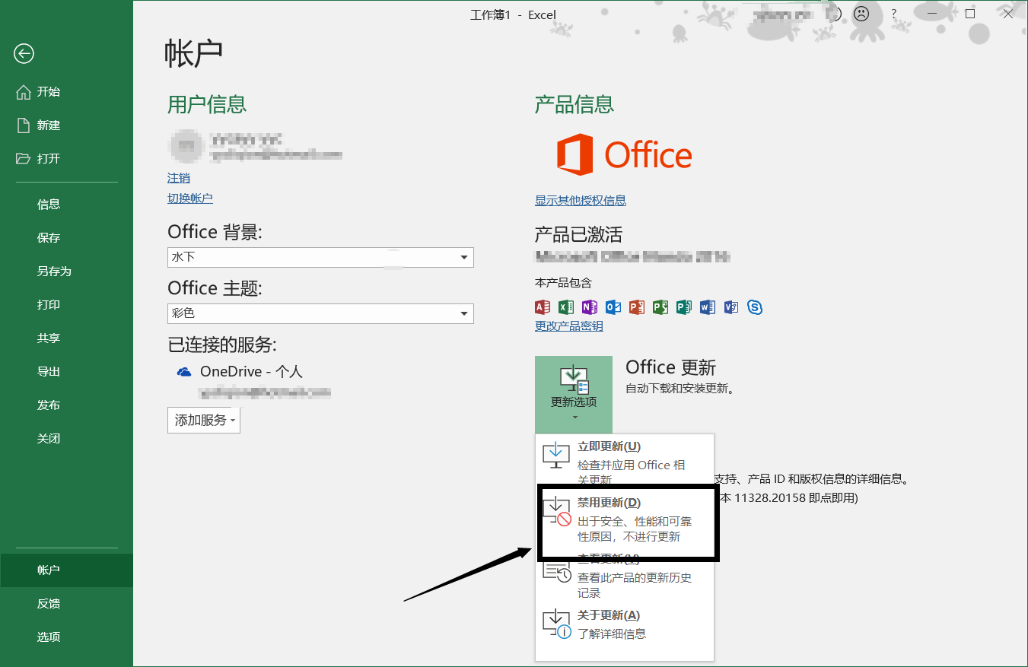The width and height of the screenshot is (1028, 667).
Task: Toggle the 更新选项 dropdown button
Action: (x=574, y=394)
